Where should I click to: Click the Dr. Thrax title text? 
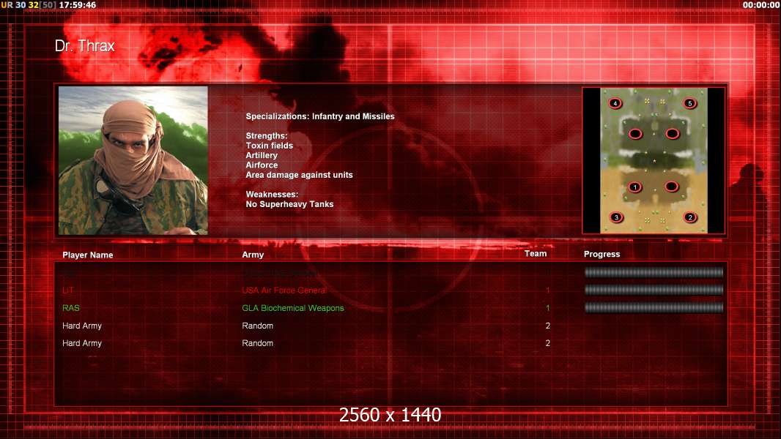pos(85,46)
